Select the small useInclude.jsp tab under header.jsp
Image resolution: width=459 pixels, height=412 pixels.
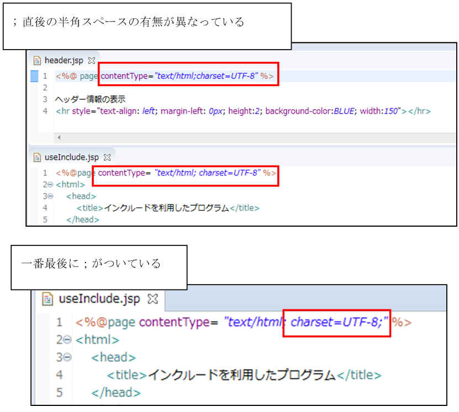71,157
